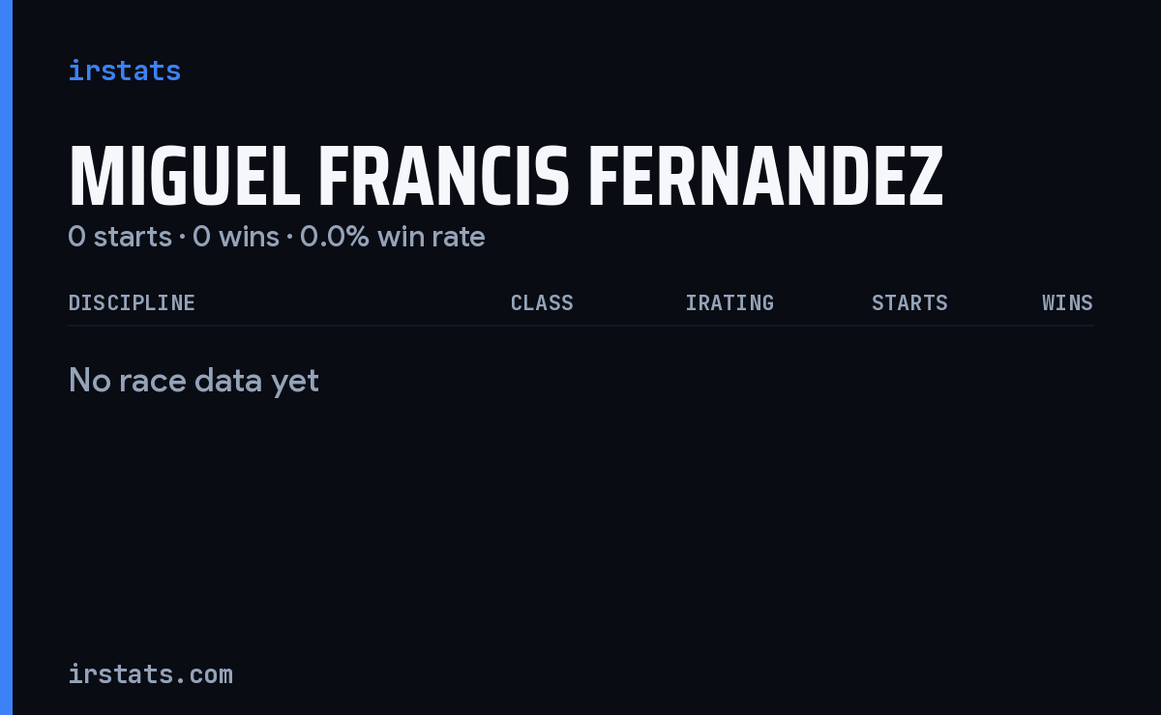Click the blue accent bar on left edge
Viewport: 1161px width, 715px height.
pos(6,357)
